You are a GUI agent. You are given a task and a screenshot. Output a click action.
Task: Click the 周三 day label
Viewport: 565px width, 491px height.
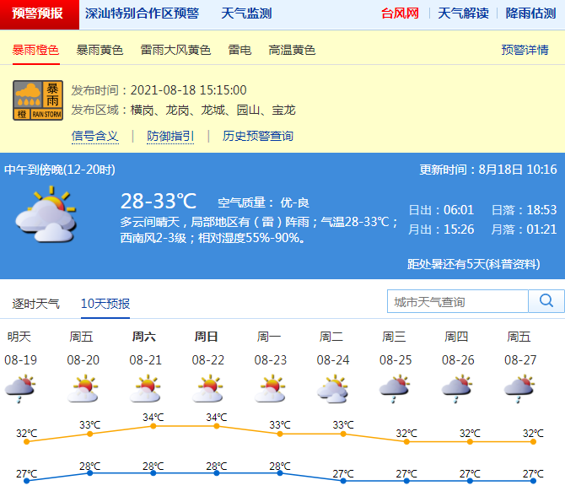click(394, 337)
